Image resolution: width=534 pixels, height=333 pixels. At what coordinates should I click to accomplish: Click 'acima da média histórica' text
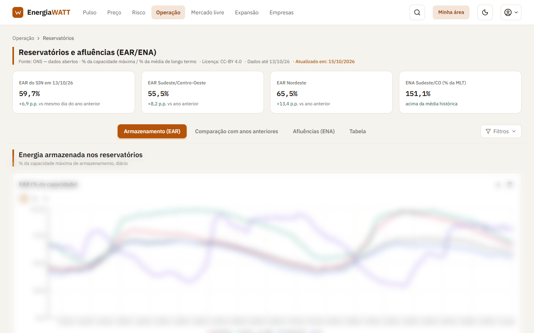pos(432,104)
